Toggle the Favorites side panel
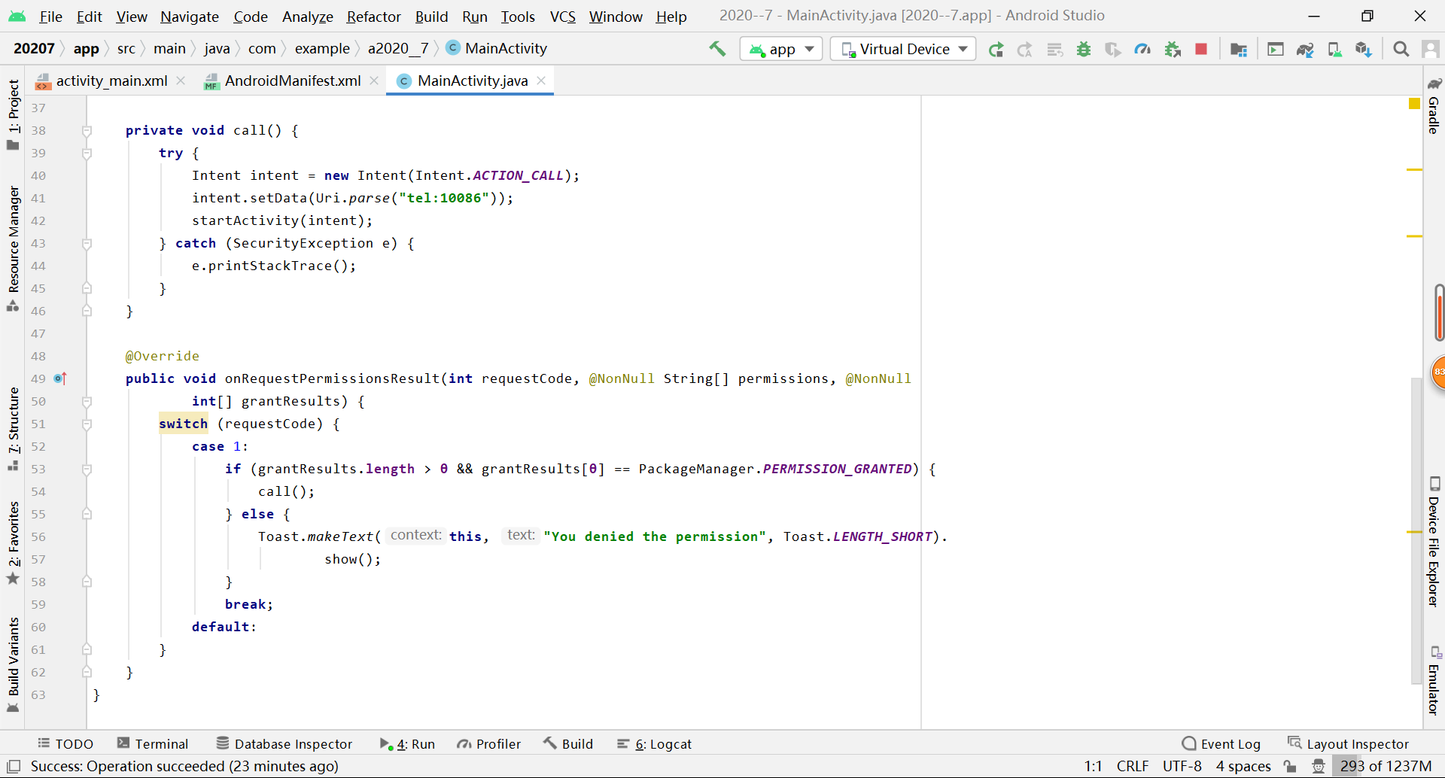Image resolution: width=1445 pixels, height=778 pixels. pyautogui.click(x=13, y=542)
